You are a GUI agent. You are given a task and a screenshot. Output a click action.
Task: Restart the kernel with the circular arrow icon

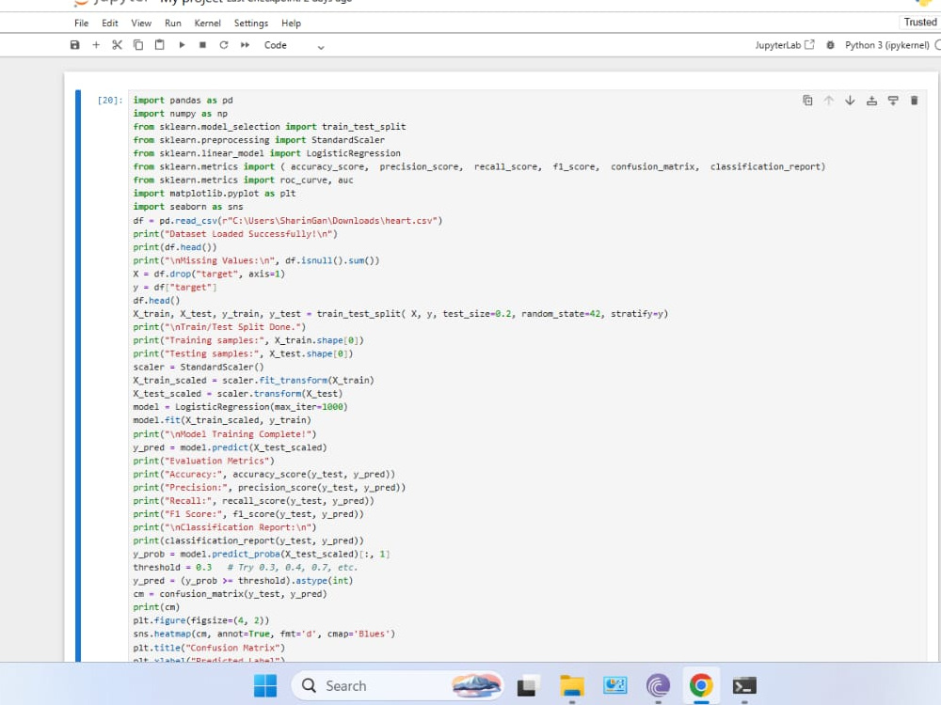(x=224, y=45)
